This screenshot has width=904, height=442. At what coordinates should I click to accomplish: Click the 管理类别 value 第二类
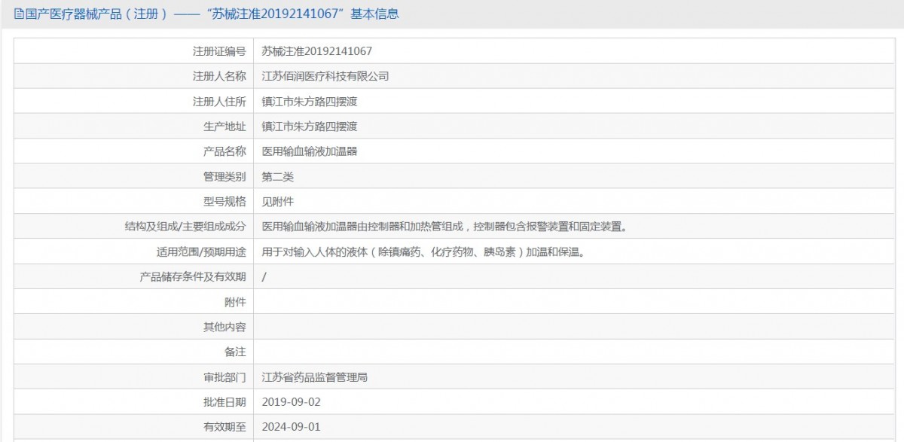pos(277,177)
